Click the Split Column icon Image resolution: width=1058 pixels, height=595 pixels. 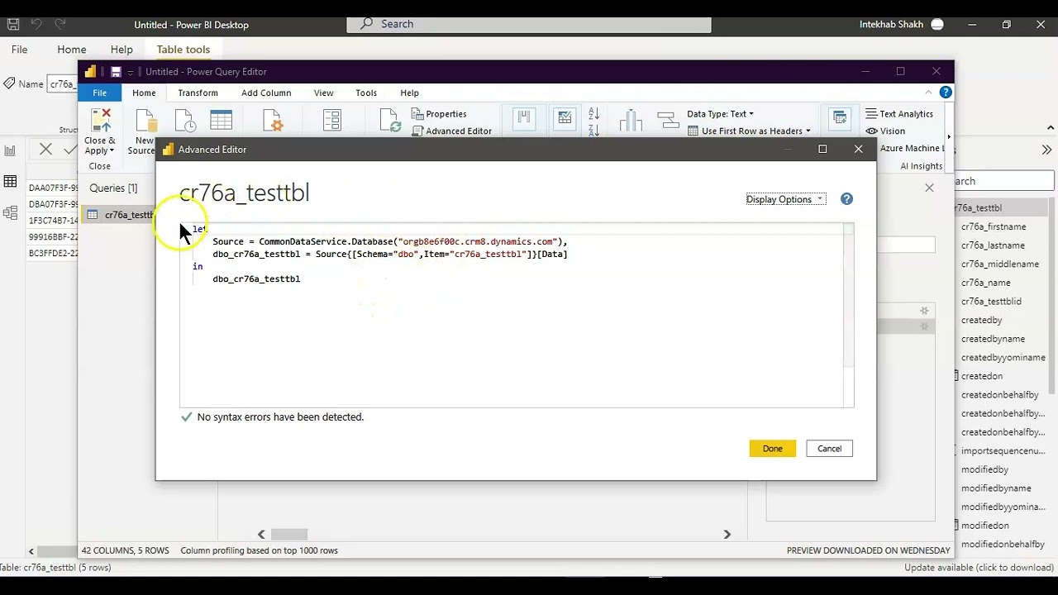[x=631, y=121]
